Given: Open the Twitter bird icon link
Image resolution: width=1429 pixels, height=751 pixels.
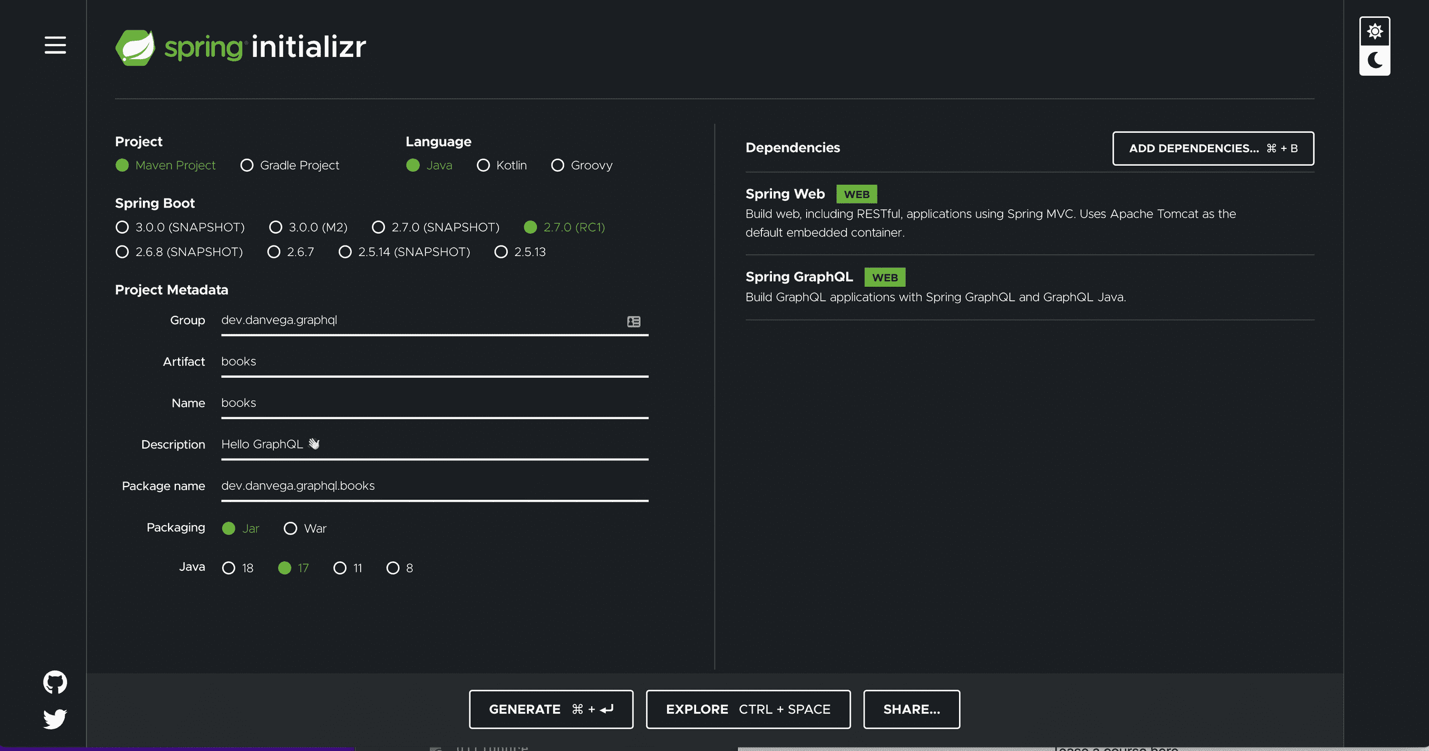Looking at the screenshot, I should pos(55,719).
